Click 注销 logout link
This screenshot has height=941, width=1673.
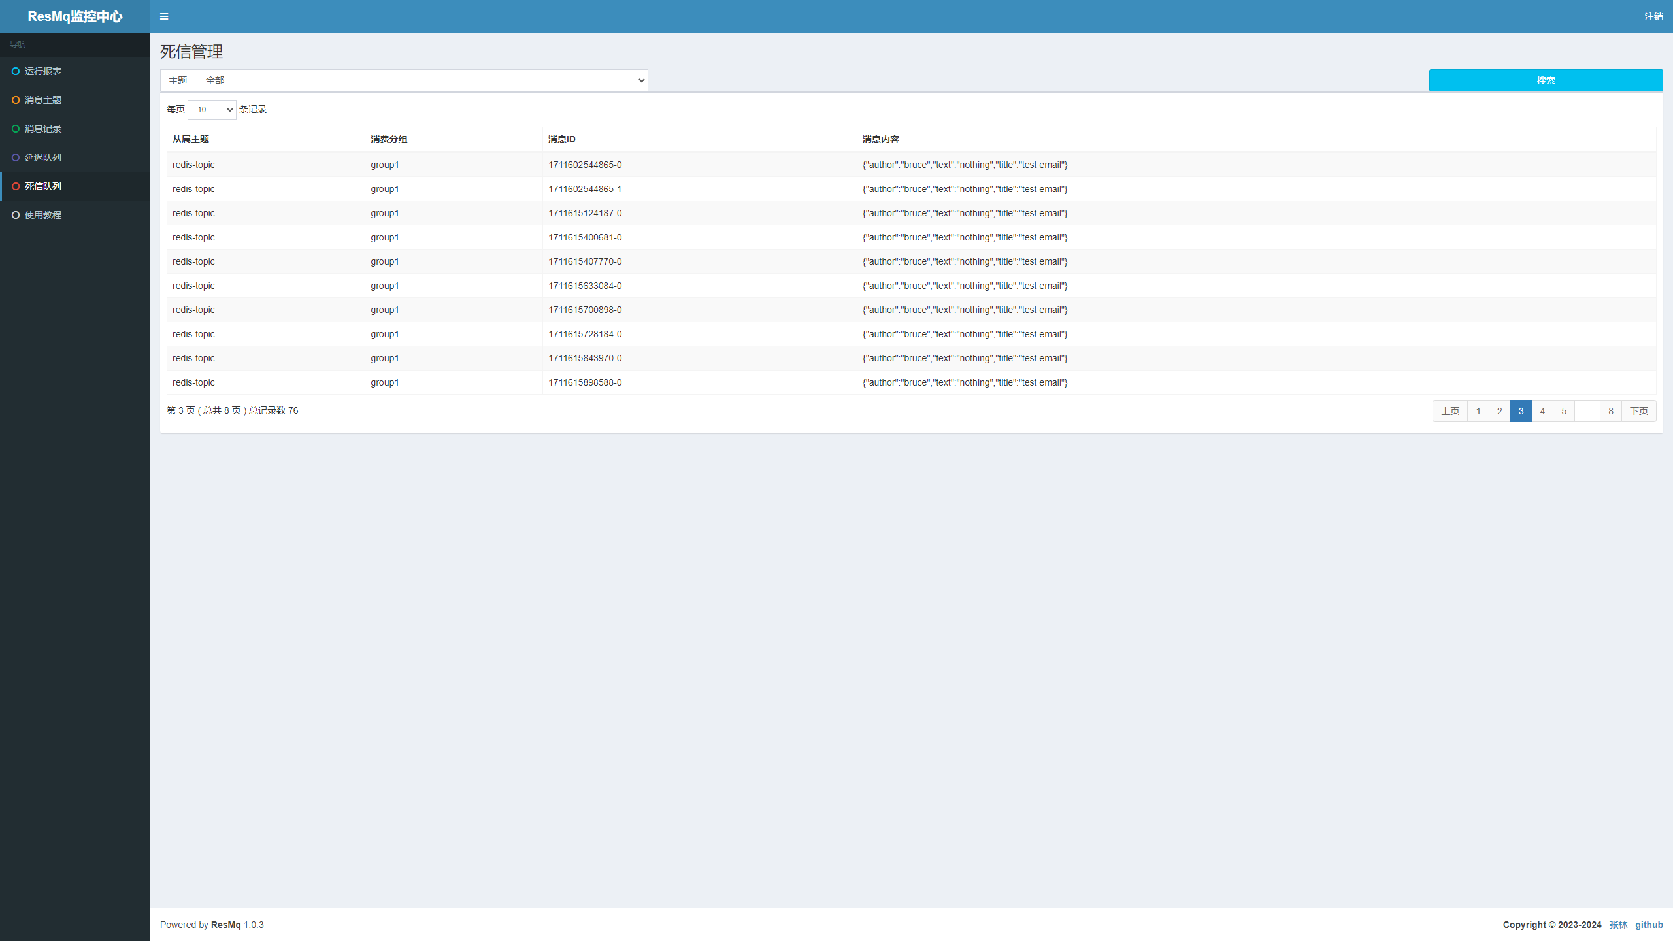pyautogui.click(x=1653, y=16)
